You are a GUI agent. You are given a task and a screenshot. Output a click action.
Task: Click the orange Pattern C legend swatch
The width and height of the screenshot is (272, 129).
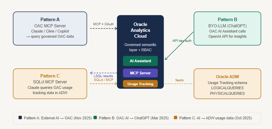coord(175,118)
